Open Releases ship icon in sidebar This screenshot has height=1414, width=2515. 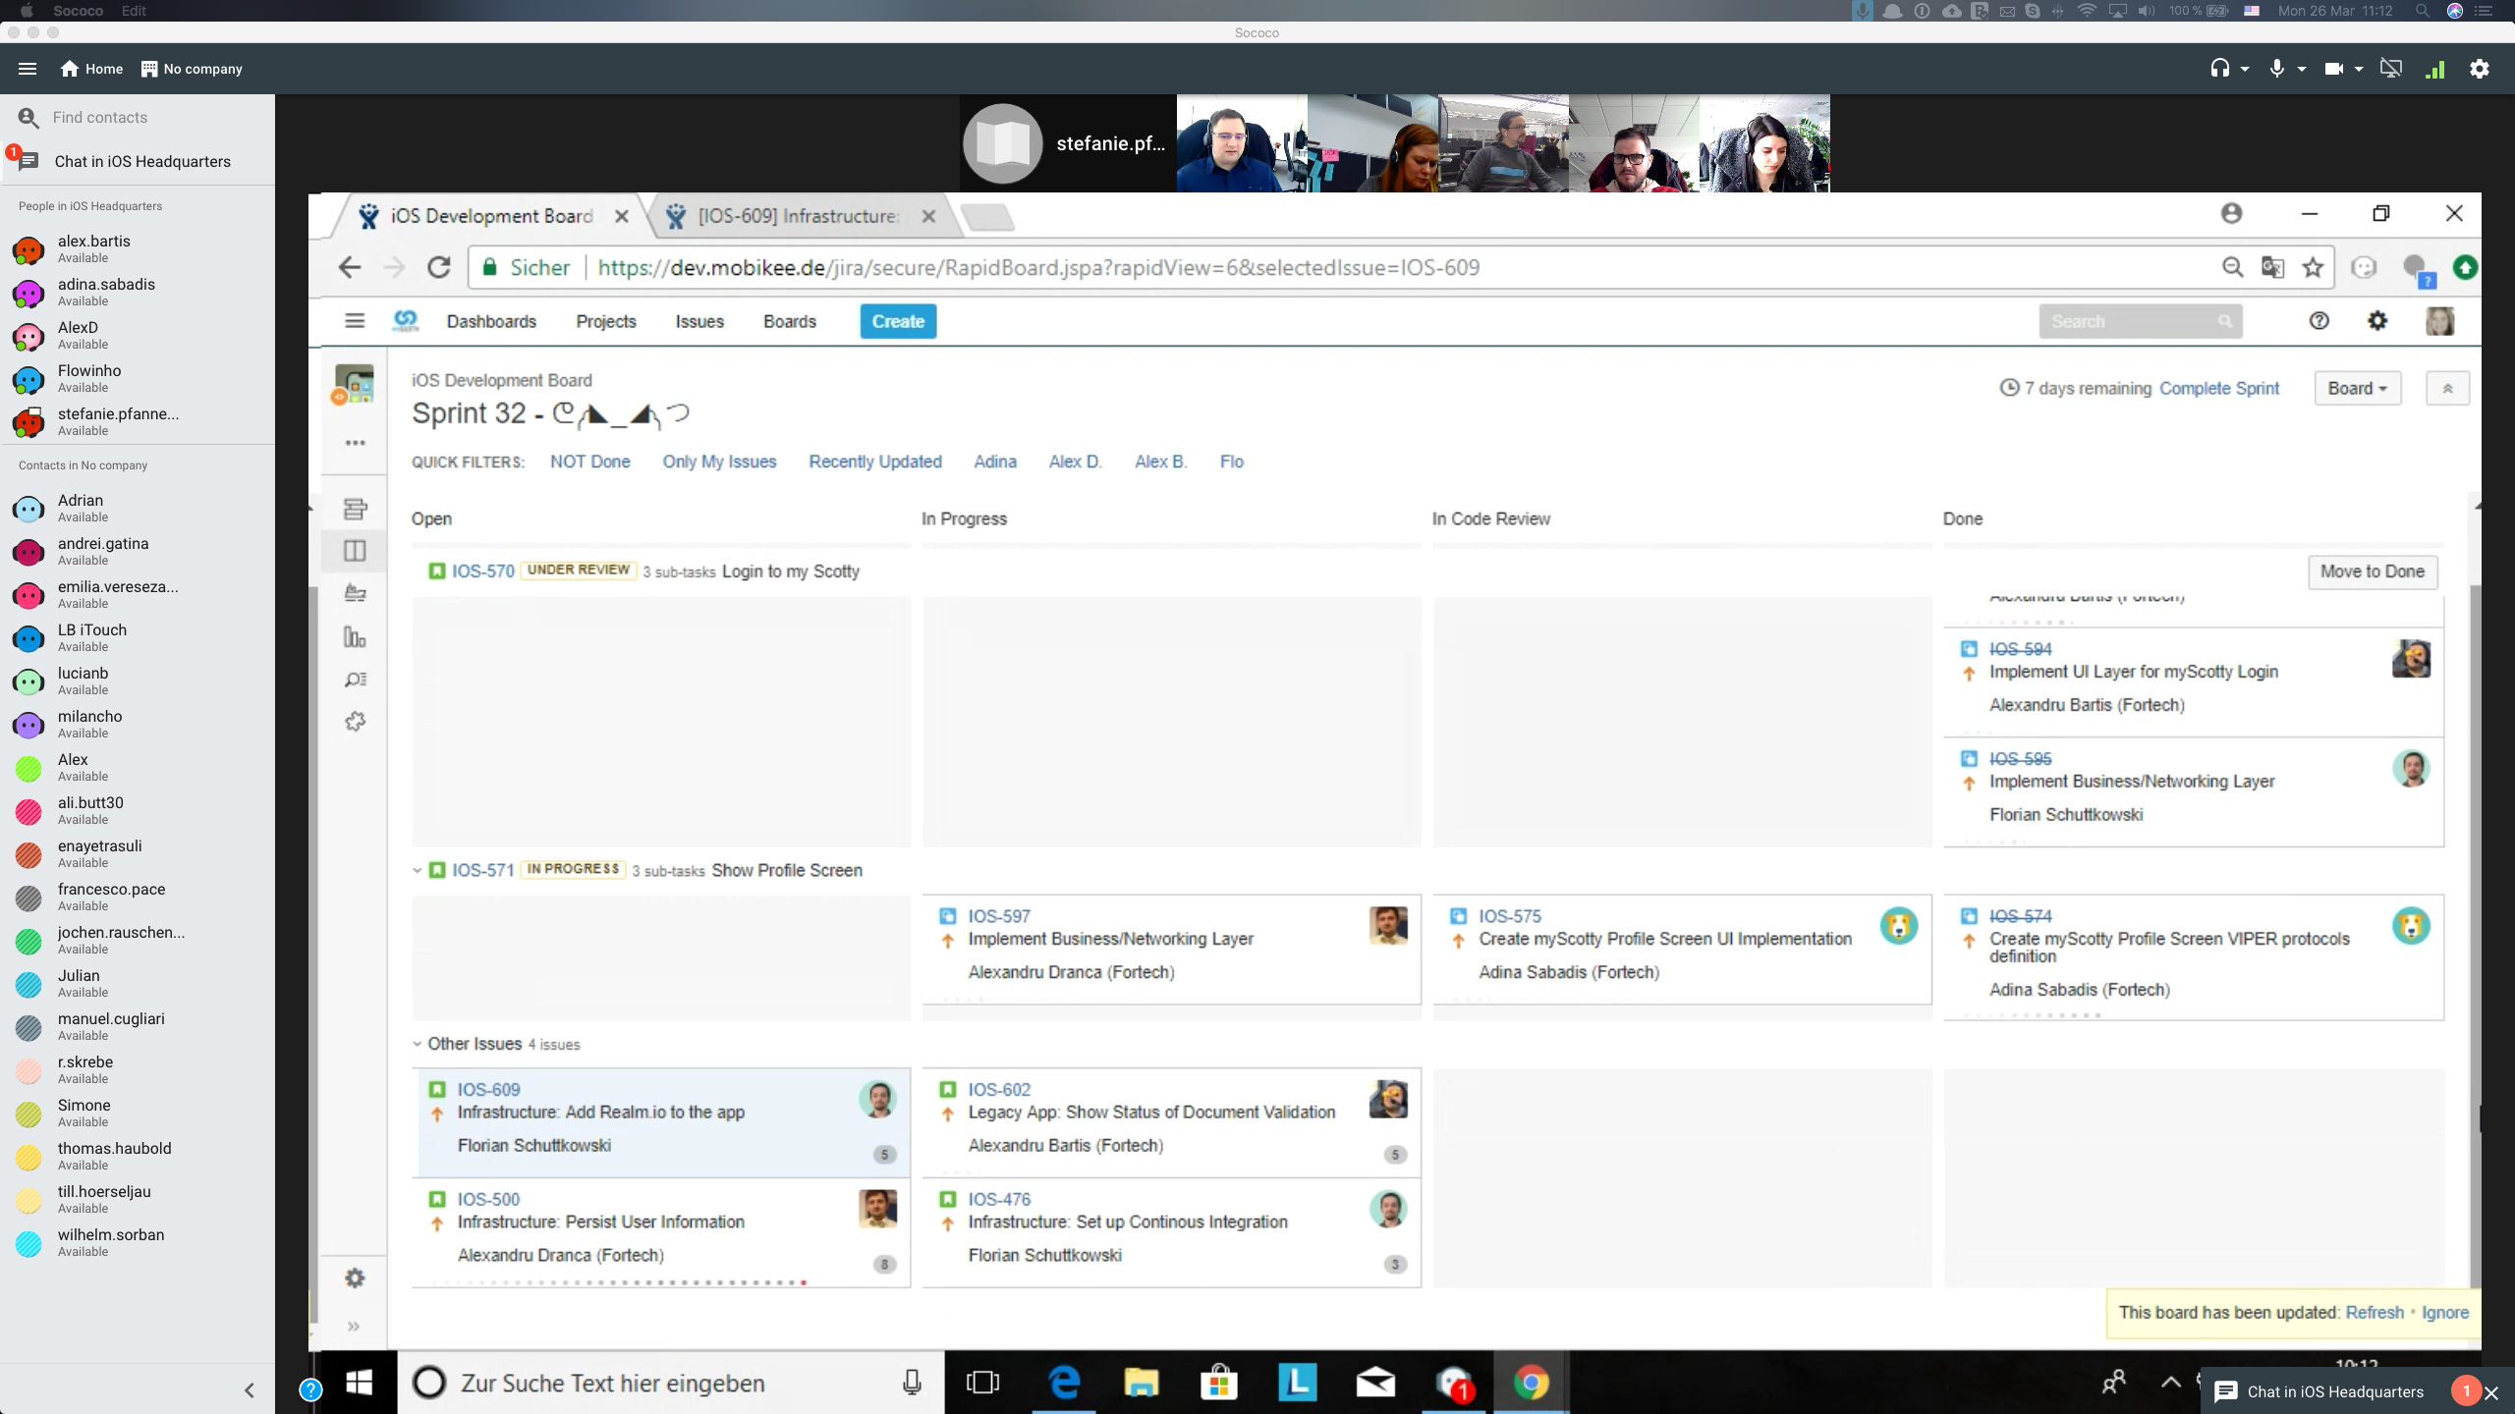click(356, 593)
